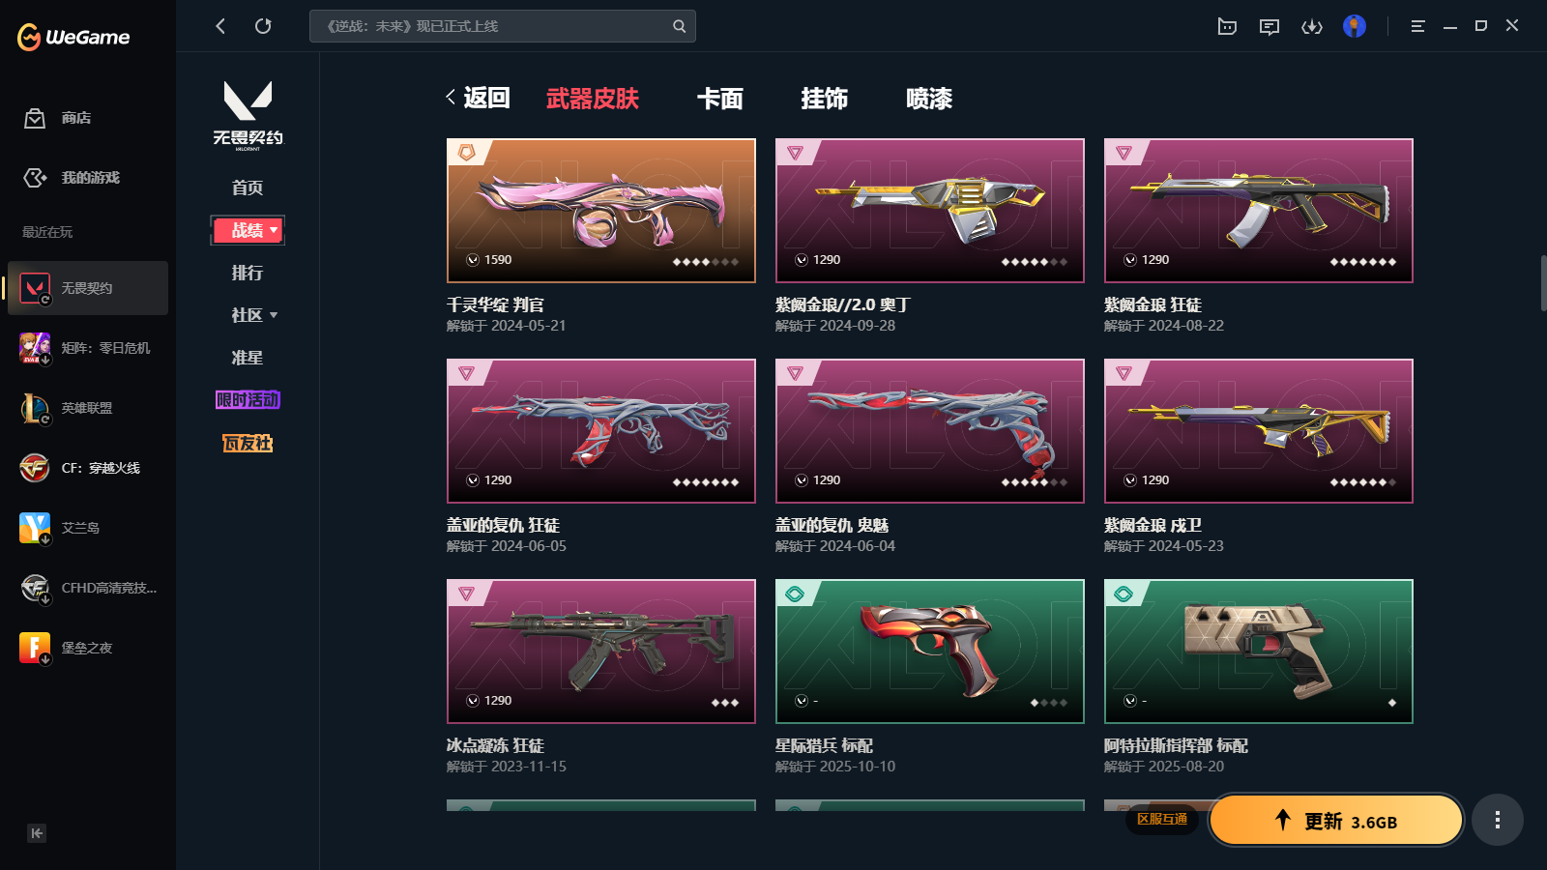Click the 返回 back link
Image resolution: width=1547 pixels, height=870 pixels.
(478, 98)
